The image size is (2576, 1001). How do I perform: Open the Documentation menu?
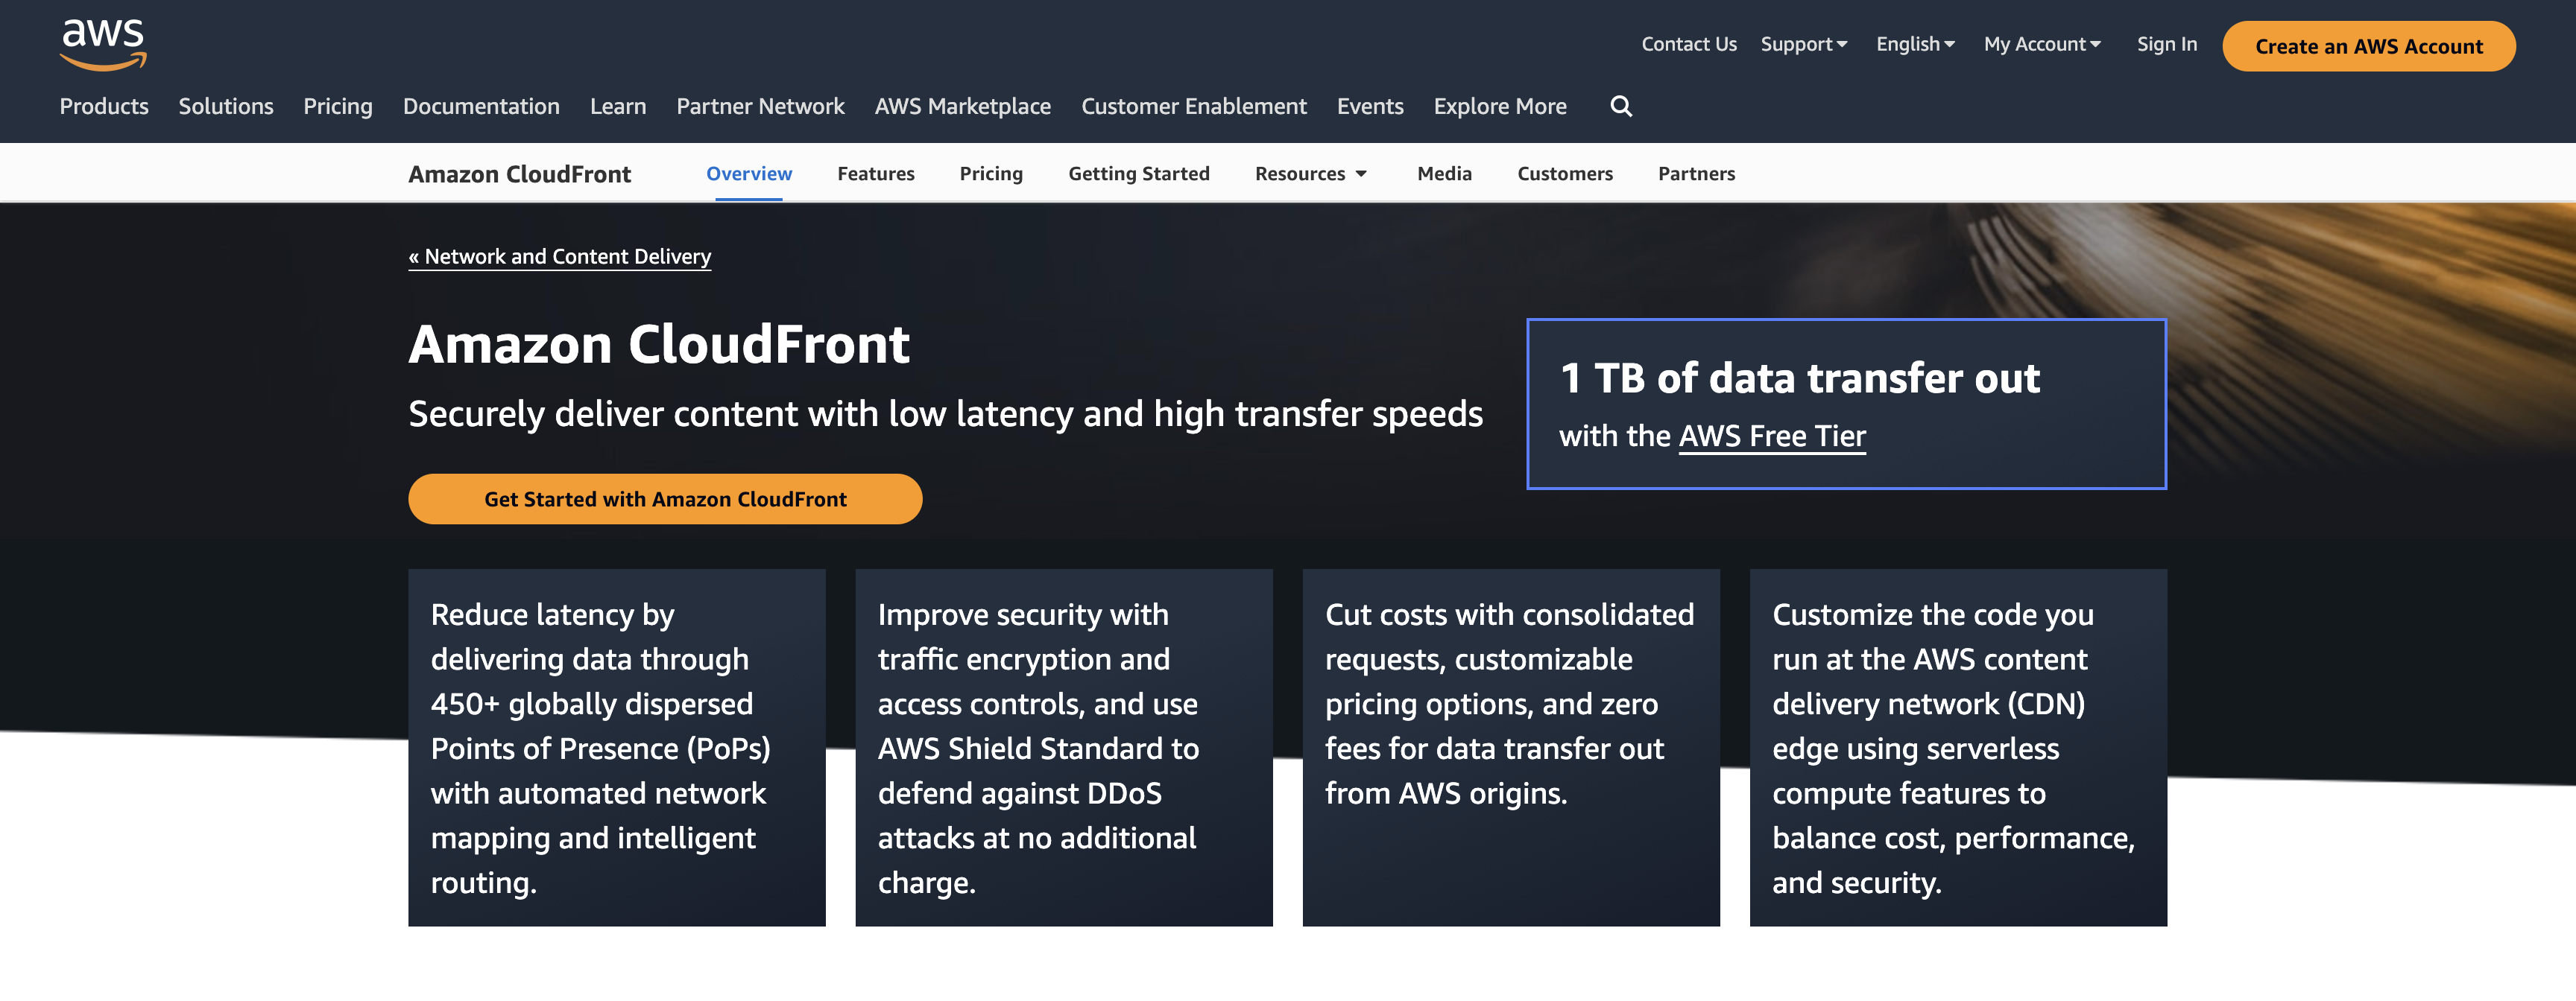click(x=481, y=106)
